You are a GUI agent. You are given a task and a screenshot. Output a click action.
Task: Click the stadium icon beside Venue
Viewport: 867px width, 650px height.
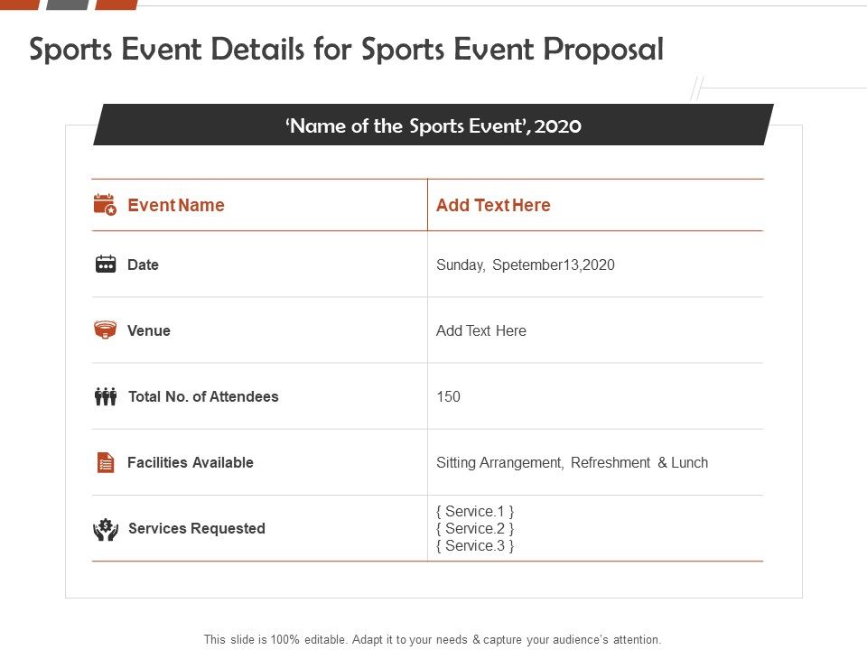tap(105, 330)
